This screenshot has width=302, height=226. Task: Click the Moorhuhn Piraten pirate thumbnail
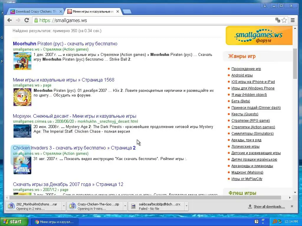pyautogui.click(x=22, y=61)
